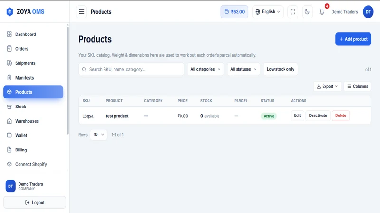Open notifications bell icon
The image size is (380, 213).
[322, 11]
